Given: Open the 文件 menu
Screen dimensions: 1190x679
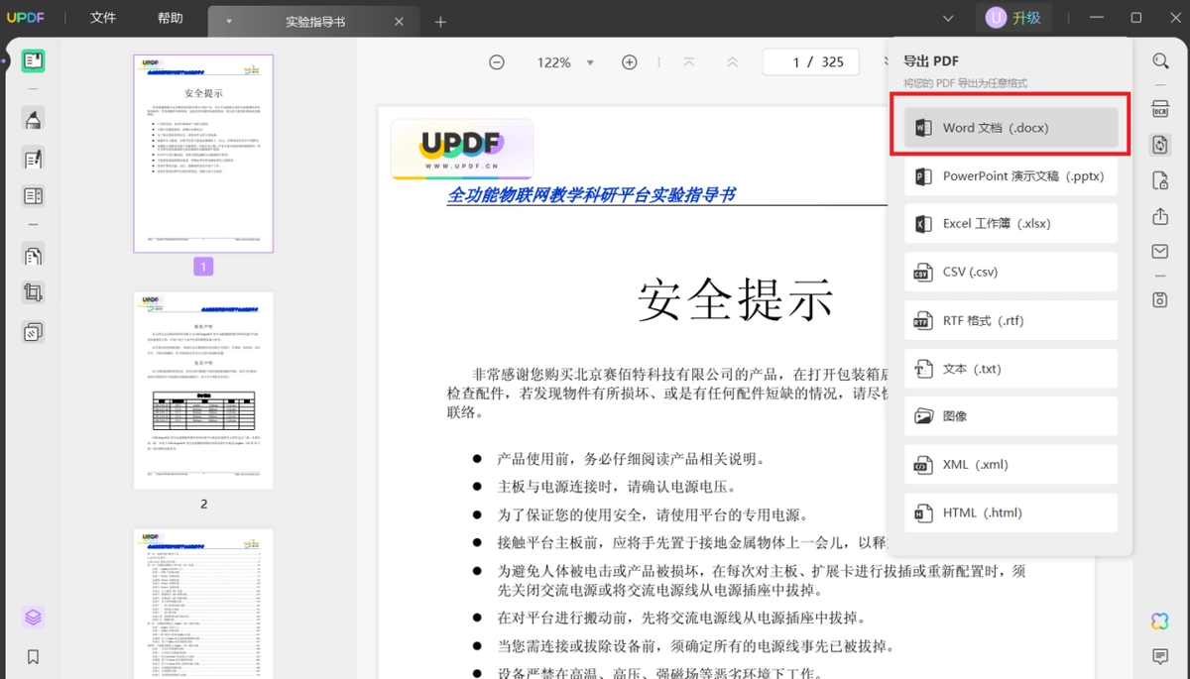Looking at the screenshot, I should tap(103, 18).
